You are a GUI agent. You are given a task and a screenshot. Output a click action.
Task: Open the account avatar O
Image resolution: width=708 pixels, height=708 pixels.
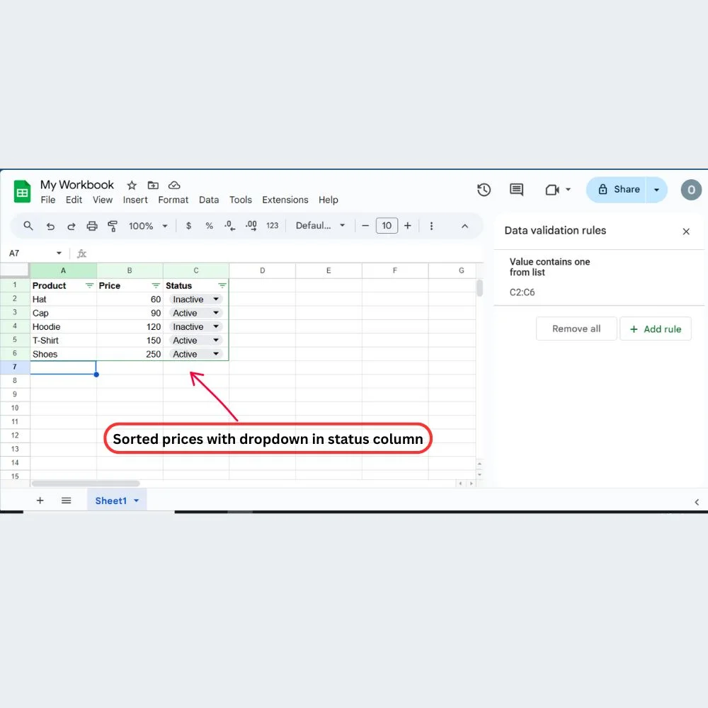click(691, 190)
